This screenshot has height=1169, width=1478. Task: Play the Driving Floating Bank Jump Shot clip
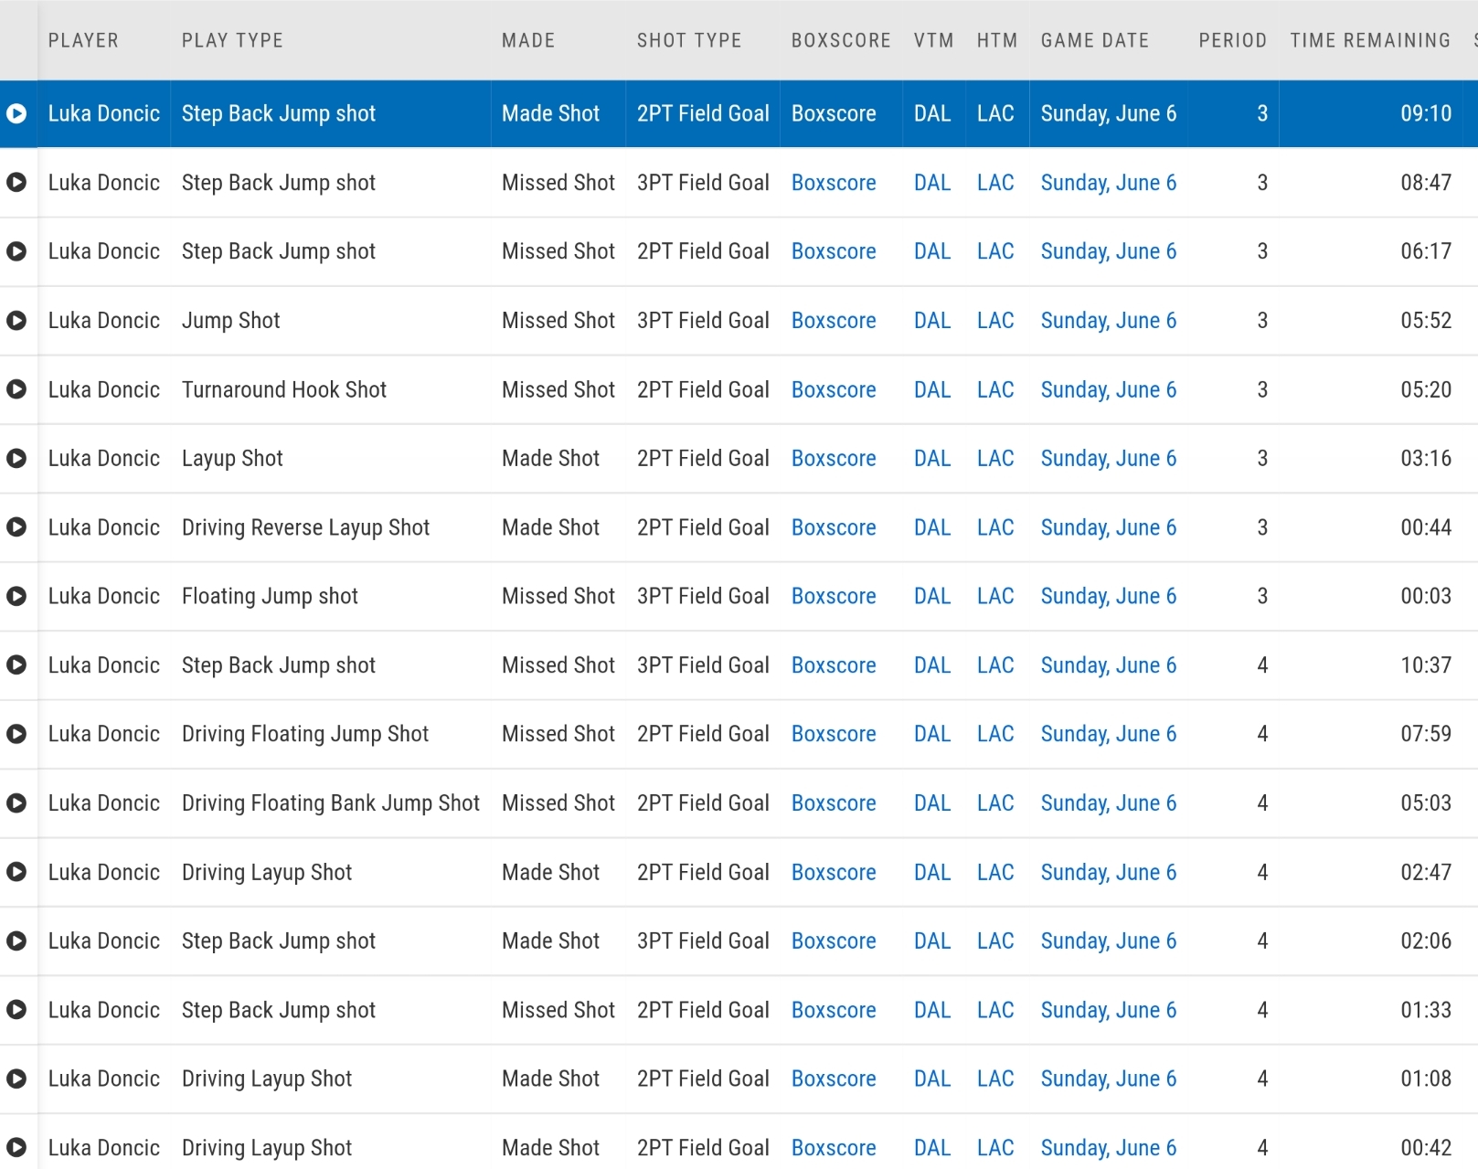tap(16, 802)
